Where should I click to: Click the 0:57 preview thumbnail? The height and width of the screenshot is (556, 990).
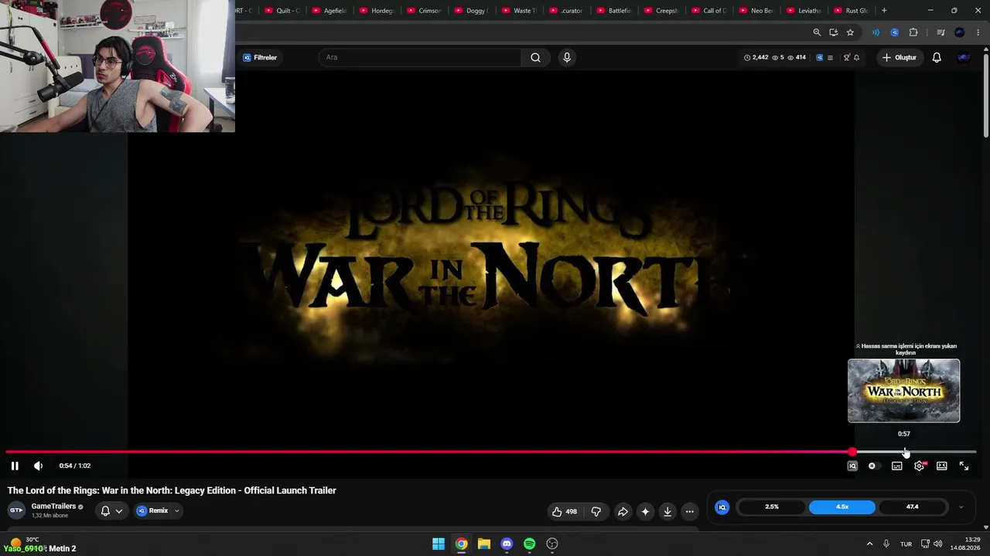[x=903, y=391]
